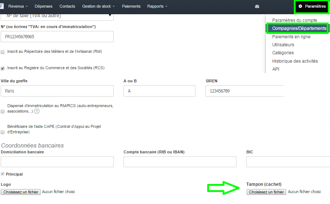This screenshot has width=330, height=204.
Task: Open the Paramètres gear menu
Action: tap(312, 6)
